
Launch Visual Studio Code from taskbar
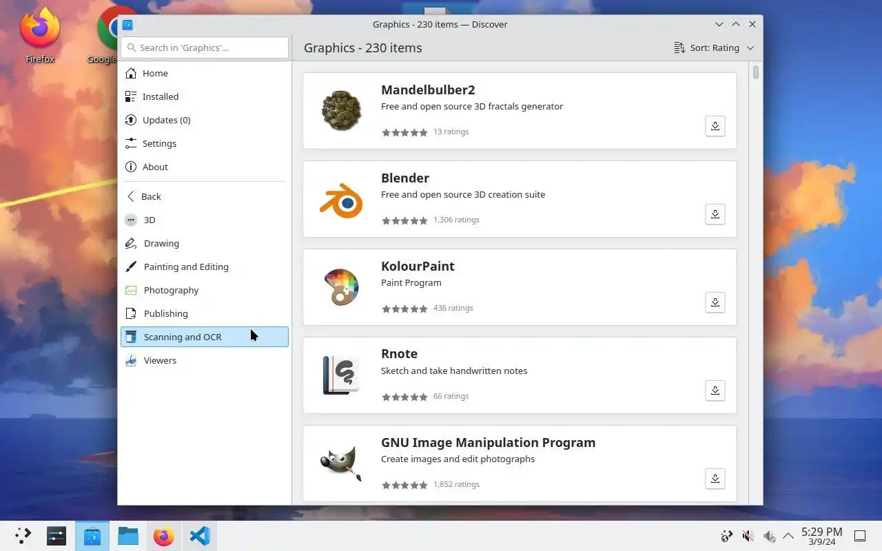click(x=200, y=536)
